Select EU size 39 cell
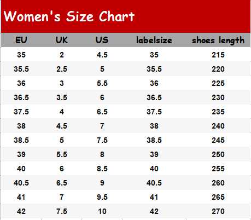Image resolution: width=251 pixels, height=220 pixels. click(21, 154)
